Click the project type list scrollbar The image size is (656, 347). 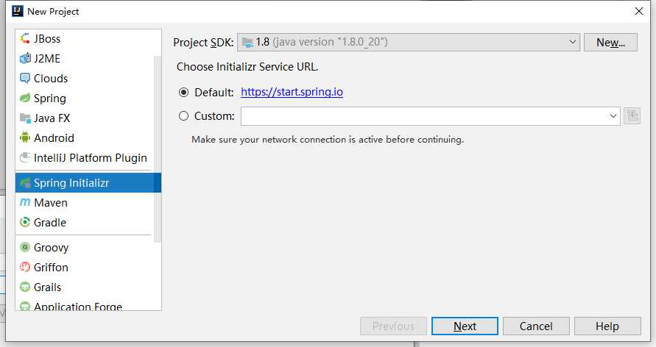(x=158, y=149)
